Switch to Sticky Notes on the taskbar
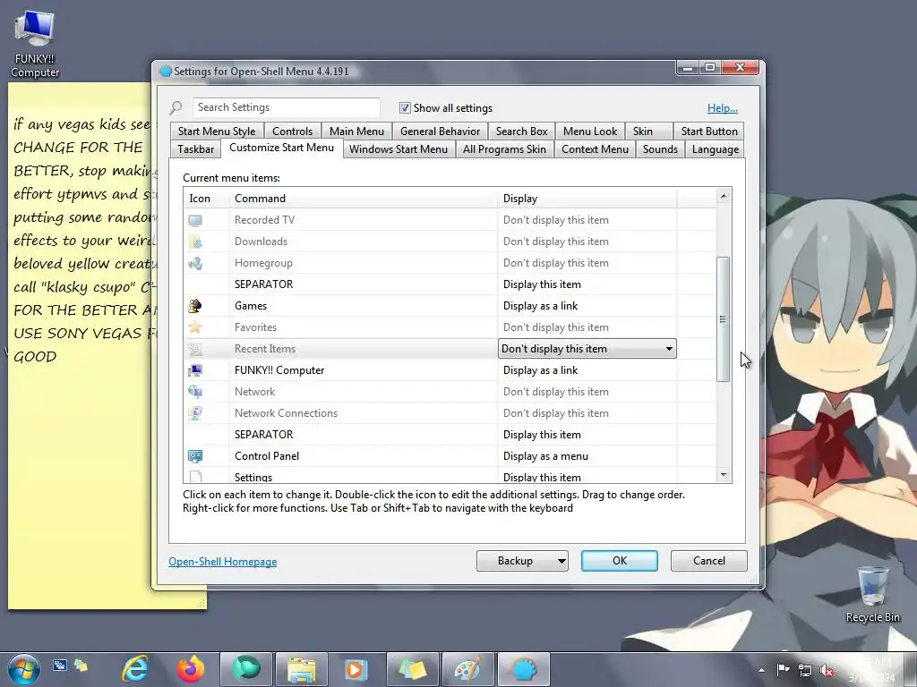 (412, 669)
